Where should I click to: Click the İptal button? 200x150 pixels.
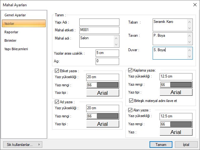pyautogui.click(x=186, y=144)
